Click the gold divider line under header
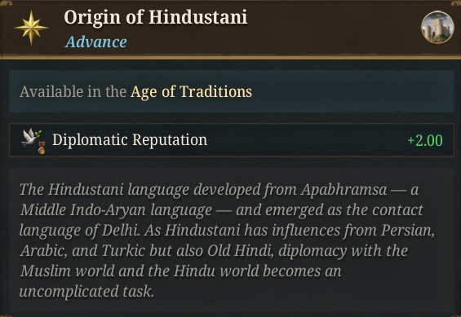The height and width of the screenshot is (317, 461). 230,57
